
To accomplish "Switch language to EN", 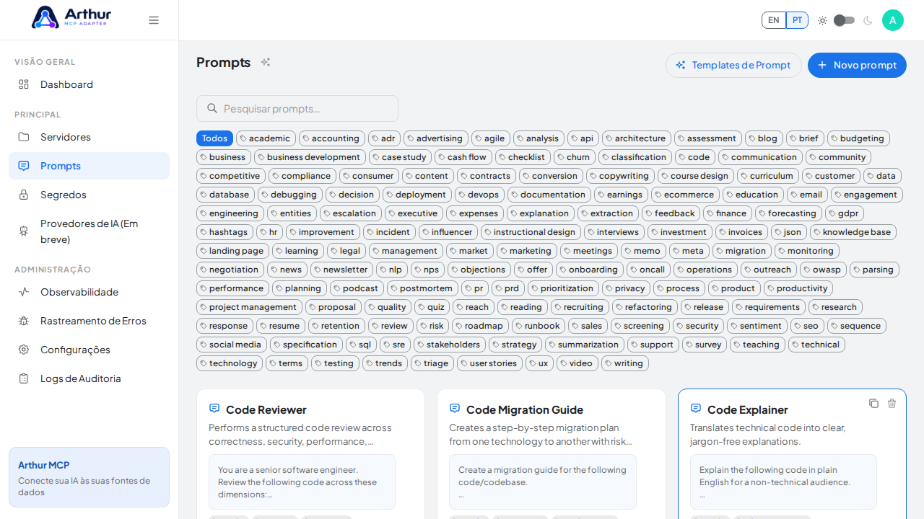I will (x=774, y=20).
